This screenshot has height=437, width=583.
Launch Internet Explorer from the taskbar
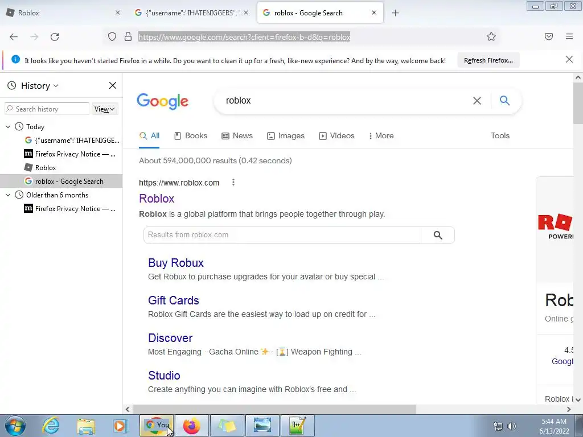pyautogui.click(x=51, y=426)
